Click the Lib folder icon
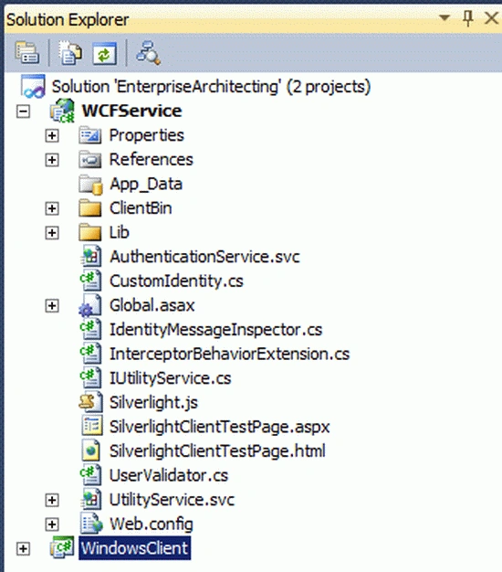 90,232
